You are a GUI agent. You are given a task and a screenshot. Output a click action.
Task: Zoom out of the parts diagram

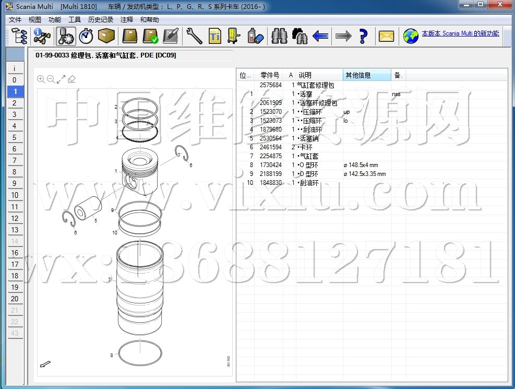[x=51, y=79]
